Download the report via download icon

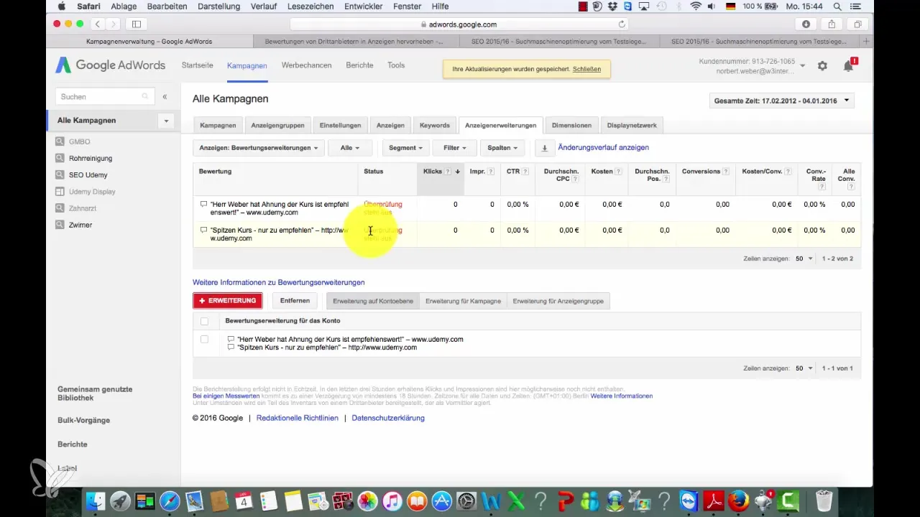pyautogui.click(x=544, y=148)
